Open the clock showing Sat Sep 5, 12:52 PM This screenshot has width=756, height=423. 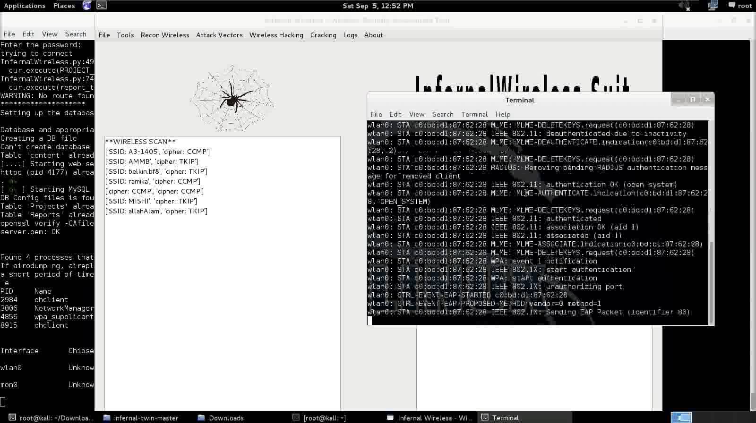tap(378, 6)
